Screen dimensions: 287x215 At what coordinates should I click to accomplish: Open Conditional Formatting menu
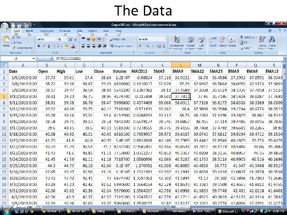point(177,43)
